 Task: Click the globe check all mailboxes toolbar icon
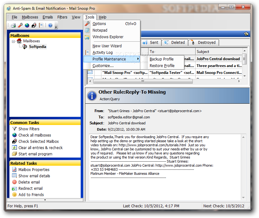click(27, 25)
